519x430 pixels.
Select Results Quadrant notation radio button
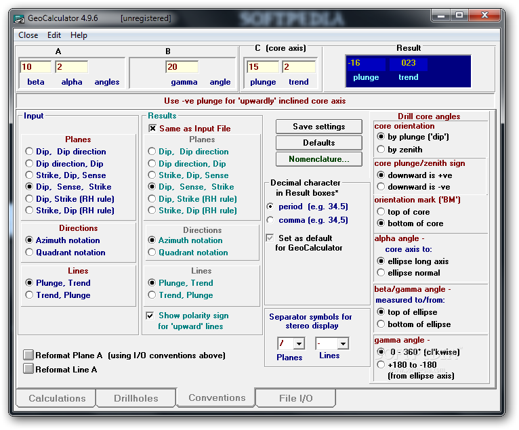[x=152, y=253]
